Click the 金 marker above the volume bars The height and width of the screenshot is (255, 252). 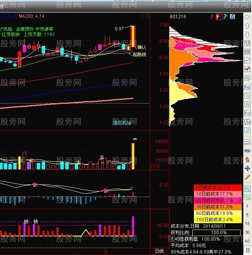pos(102,157)
